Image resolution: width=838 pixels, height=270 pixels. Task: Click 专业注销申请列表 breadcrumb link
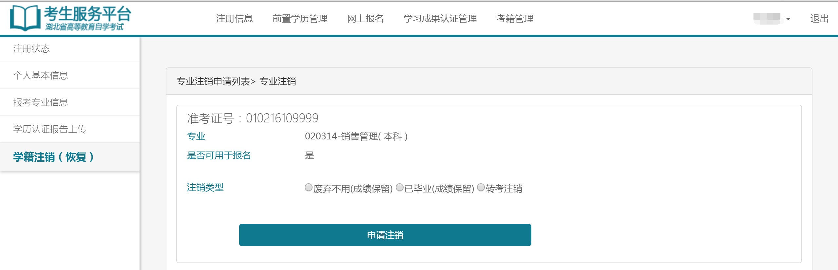coord(213,81)
